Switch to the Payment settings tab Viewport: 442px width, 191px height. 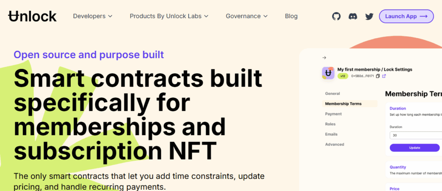333,114
